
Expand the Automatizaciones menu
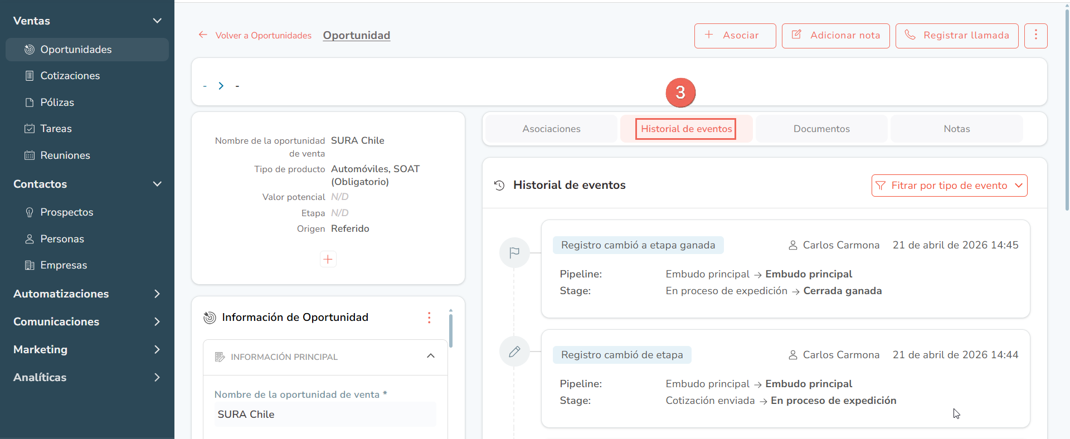coord(87,294)
